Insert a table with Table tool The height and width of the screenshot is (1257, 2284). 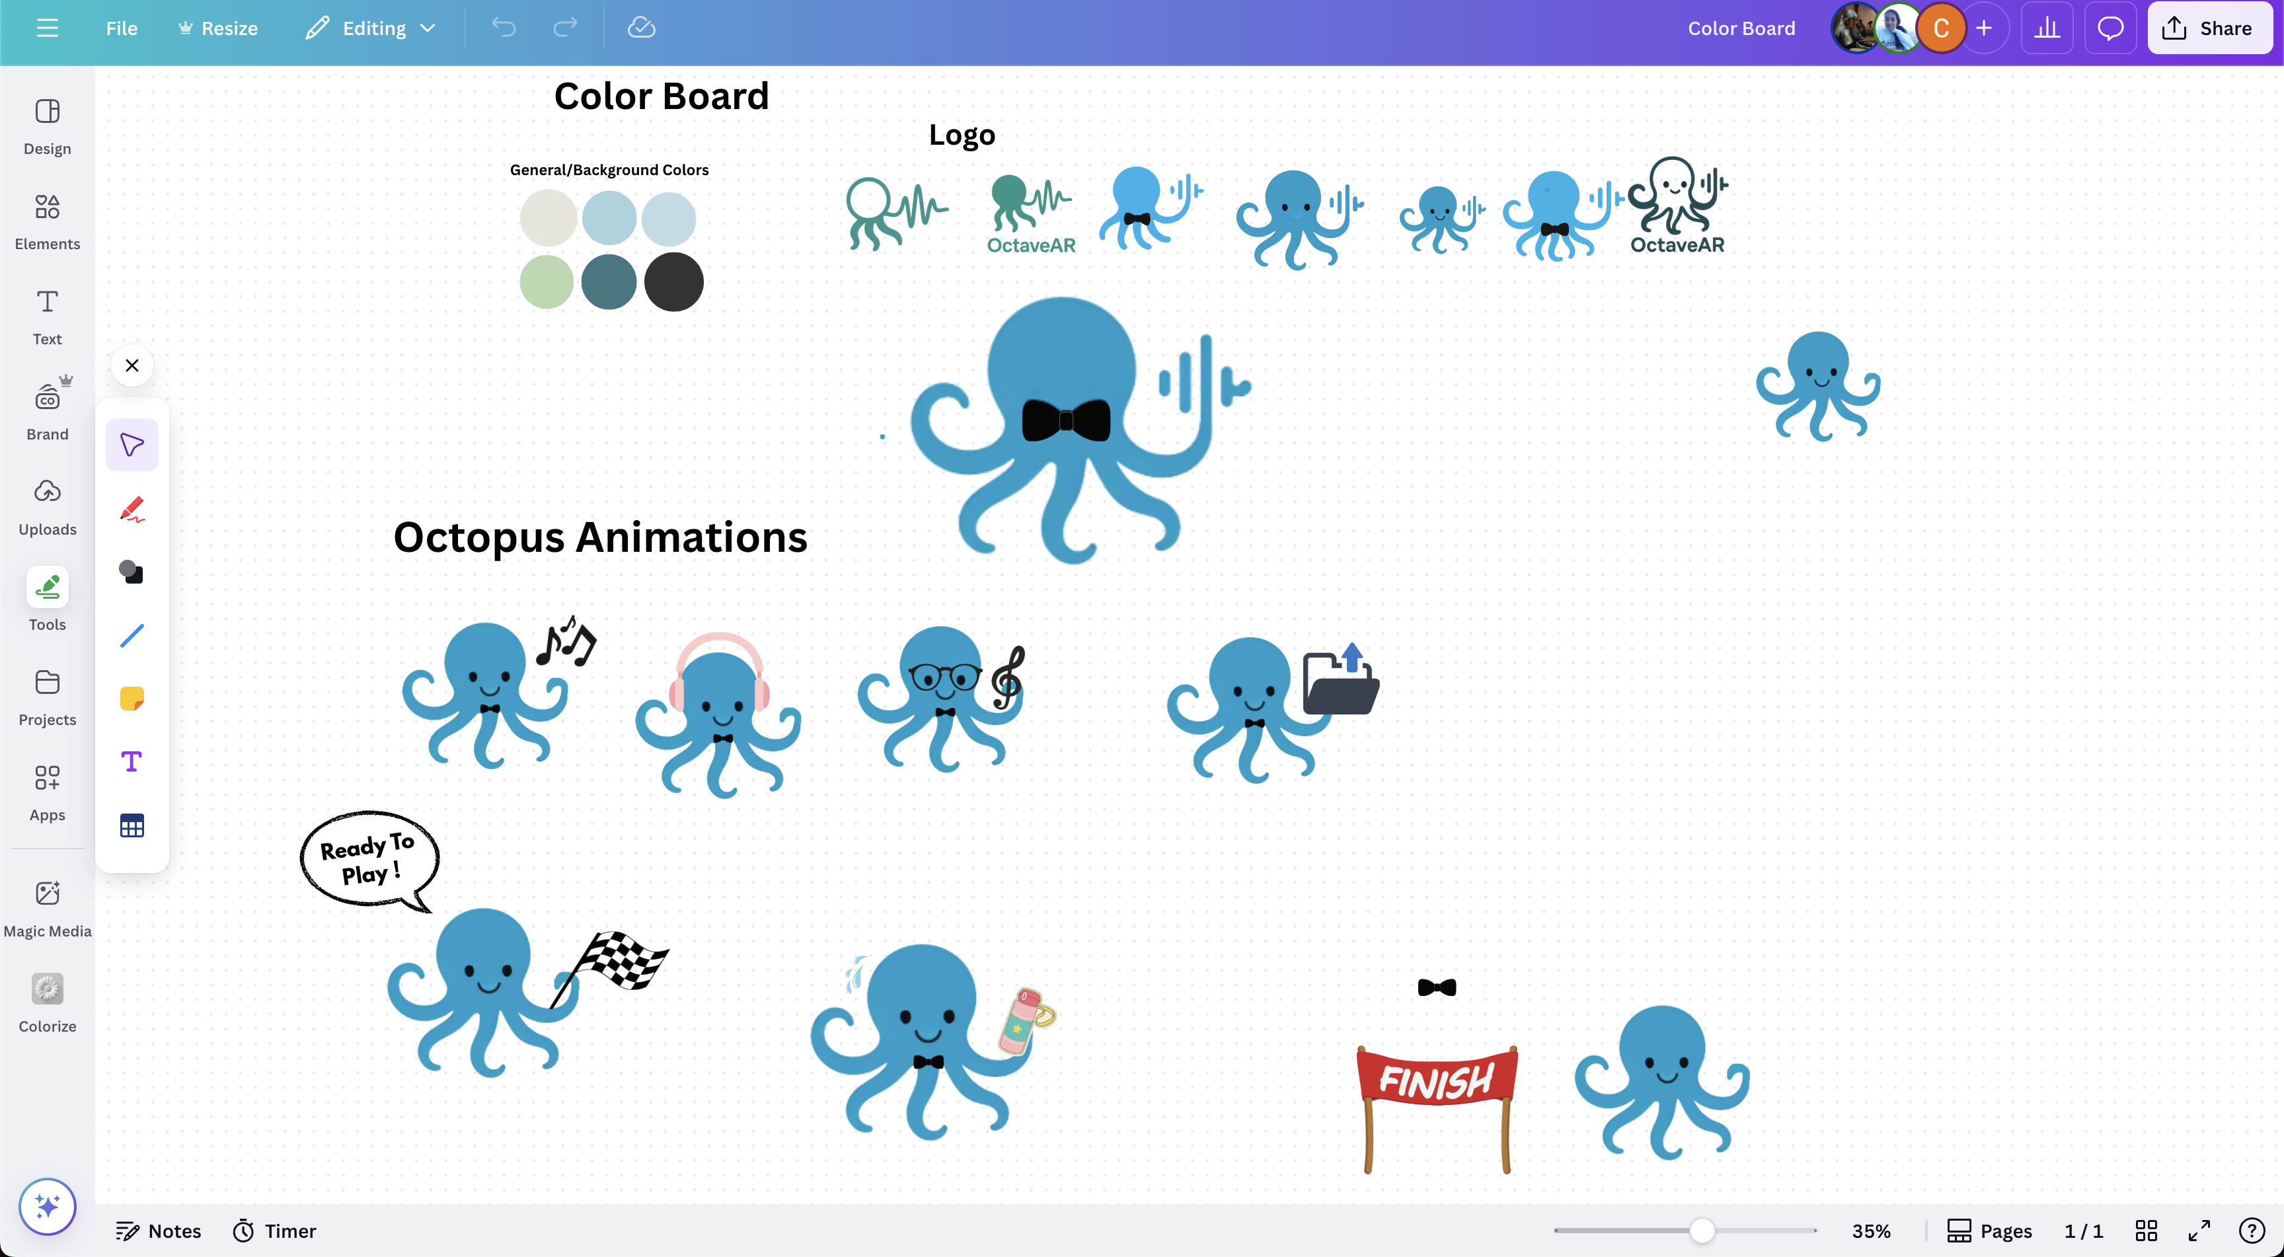pos(132,825)
